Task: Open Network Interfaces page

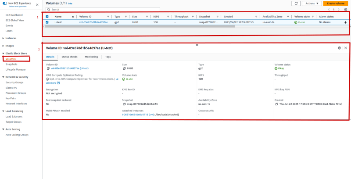Action: [x=16, y=104]
